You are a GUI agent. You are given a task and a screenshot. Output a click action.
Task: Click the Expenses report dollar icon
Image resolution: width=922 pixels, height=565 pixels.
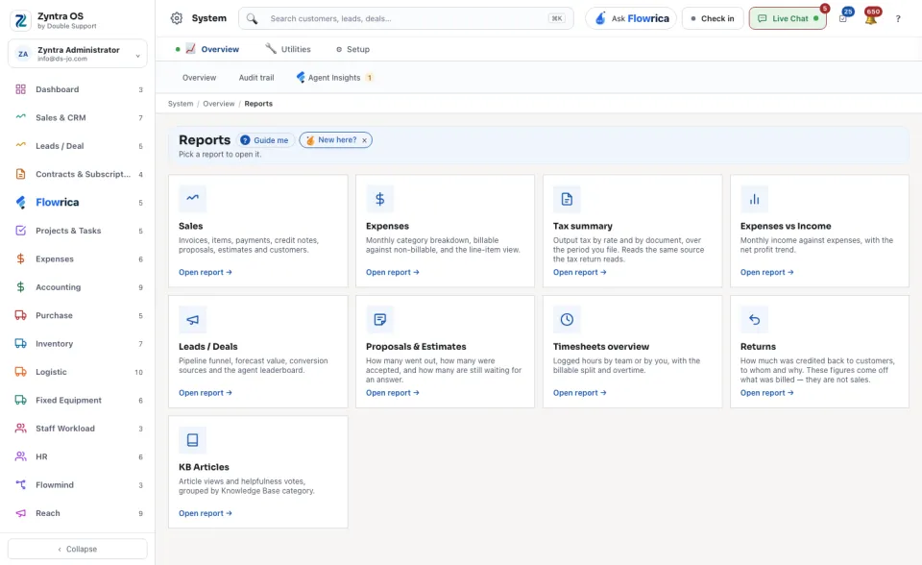click(x=380, y=198)
